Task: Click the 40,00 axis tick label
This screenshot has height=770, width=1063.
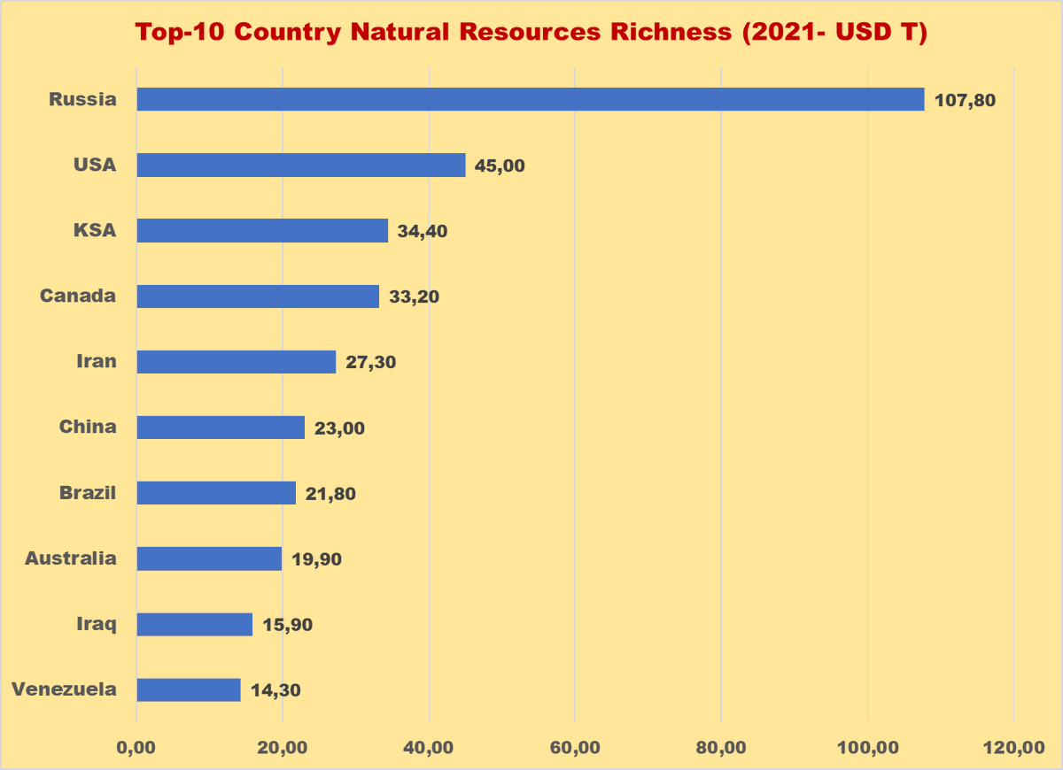Action: 429,748
